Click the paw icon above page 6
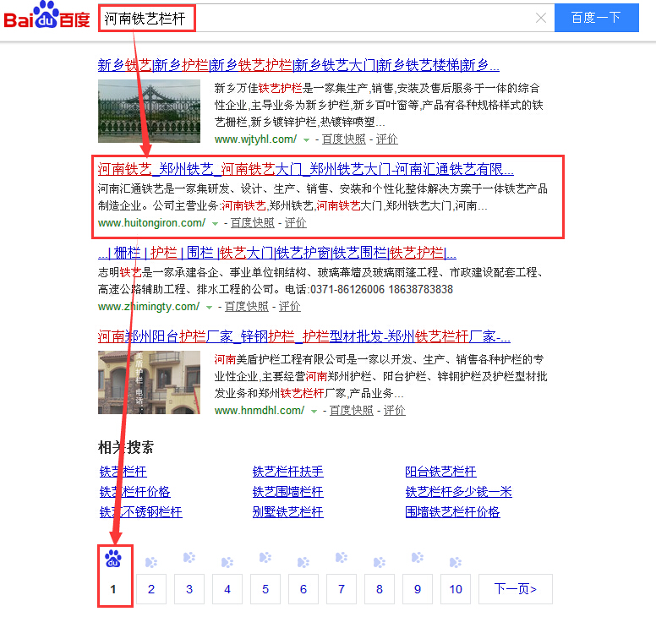This screenshot has width=656, height=617. (x=303, y=563)
